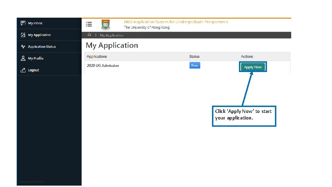
Task: Click the Applications column header
Action: click(97, 56)
